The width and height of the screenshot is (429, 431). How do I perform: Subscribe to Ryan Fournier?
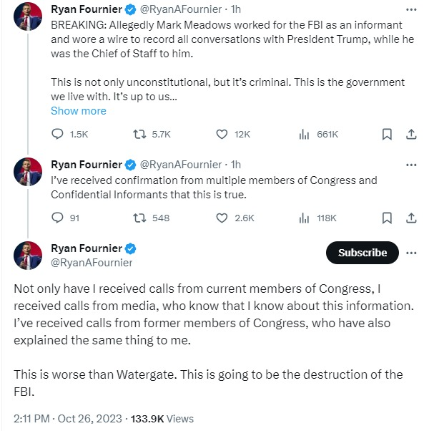pos(362,253)
